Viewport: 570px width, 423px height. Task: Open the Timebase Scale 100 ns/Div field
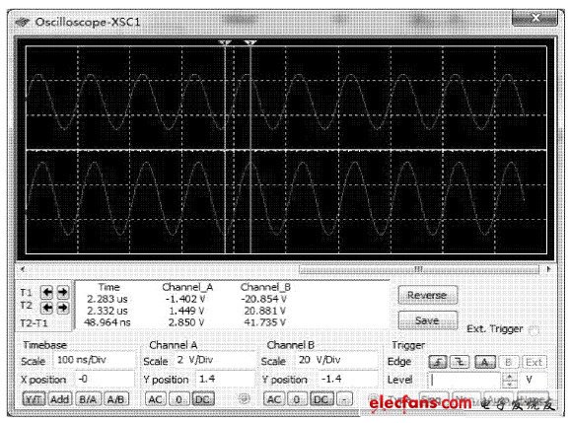click(94, 360)
